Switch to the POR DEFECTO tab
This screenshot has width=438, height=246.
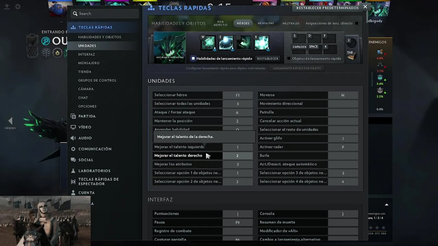point(220,23)
